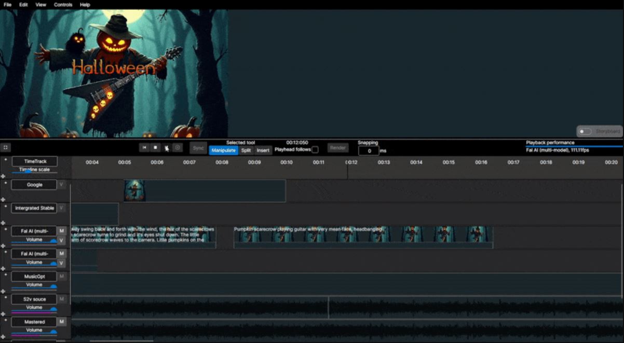Mute the Mastered track with M button
624x343 pixels.
[x=62, y=322]
